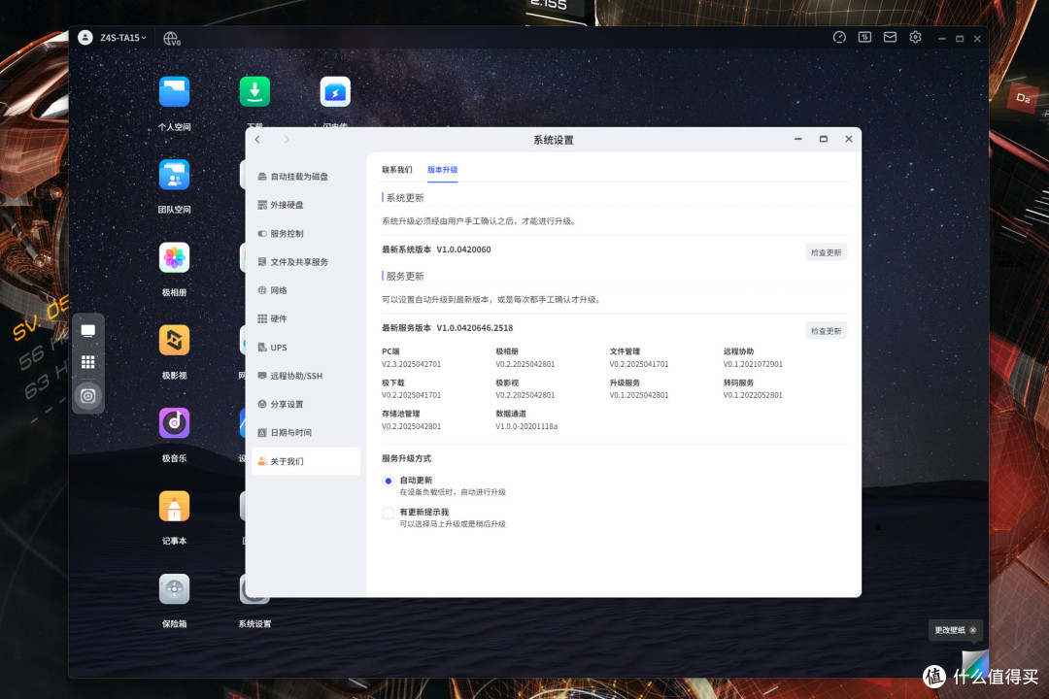
Task: Open the 记事本 notes app
Action: coord(174,507)
